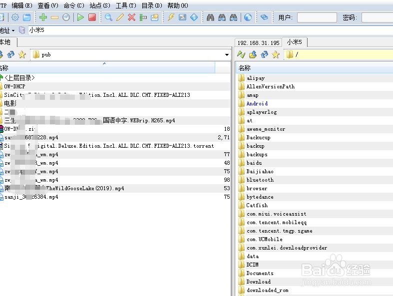The height and width of the screenshot is (296, 393).
Task: Click the blue layered icon next to 用户
Action: point(264,17)
